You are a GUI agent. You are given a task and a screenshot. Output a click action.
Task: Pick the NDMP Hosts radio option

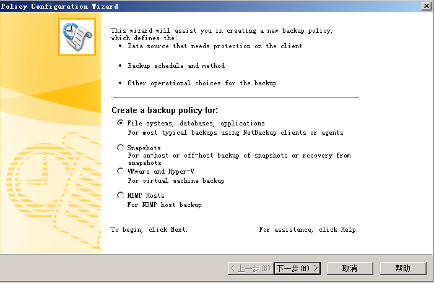tap(120, 195)
